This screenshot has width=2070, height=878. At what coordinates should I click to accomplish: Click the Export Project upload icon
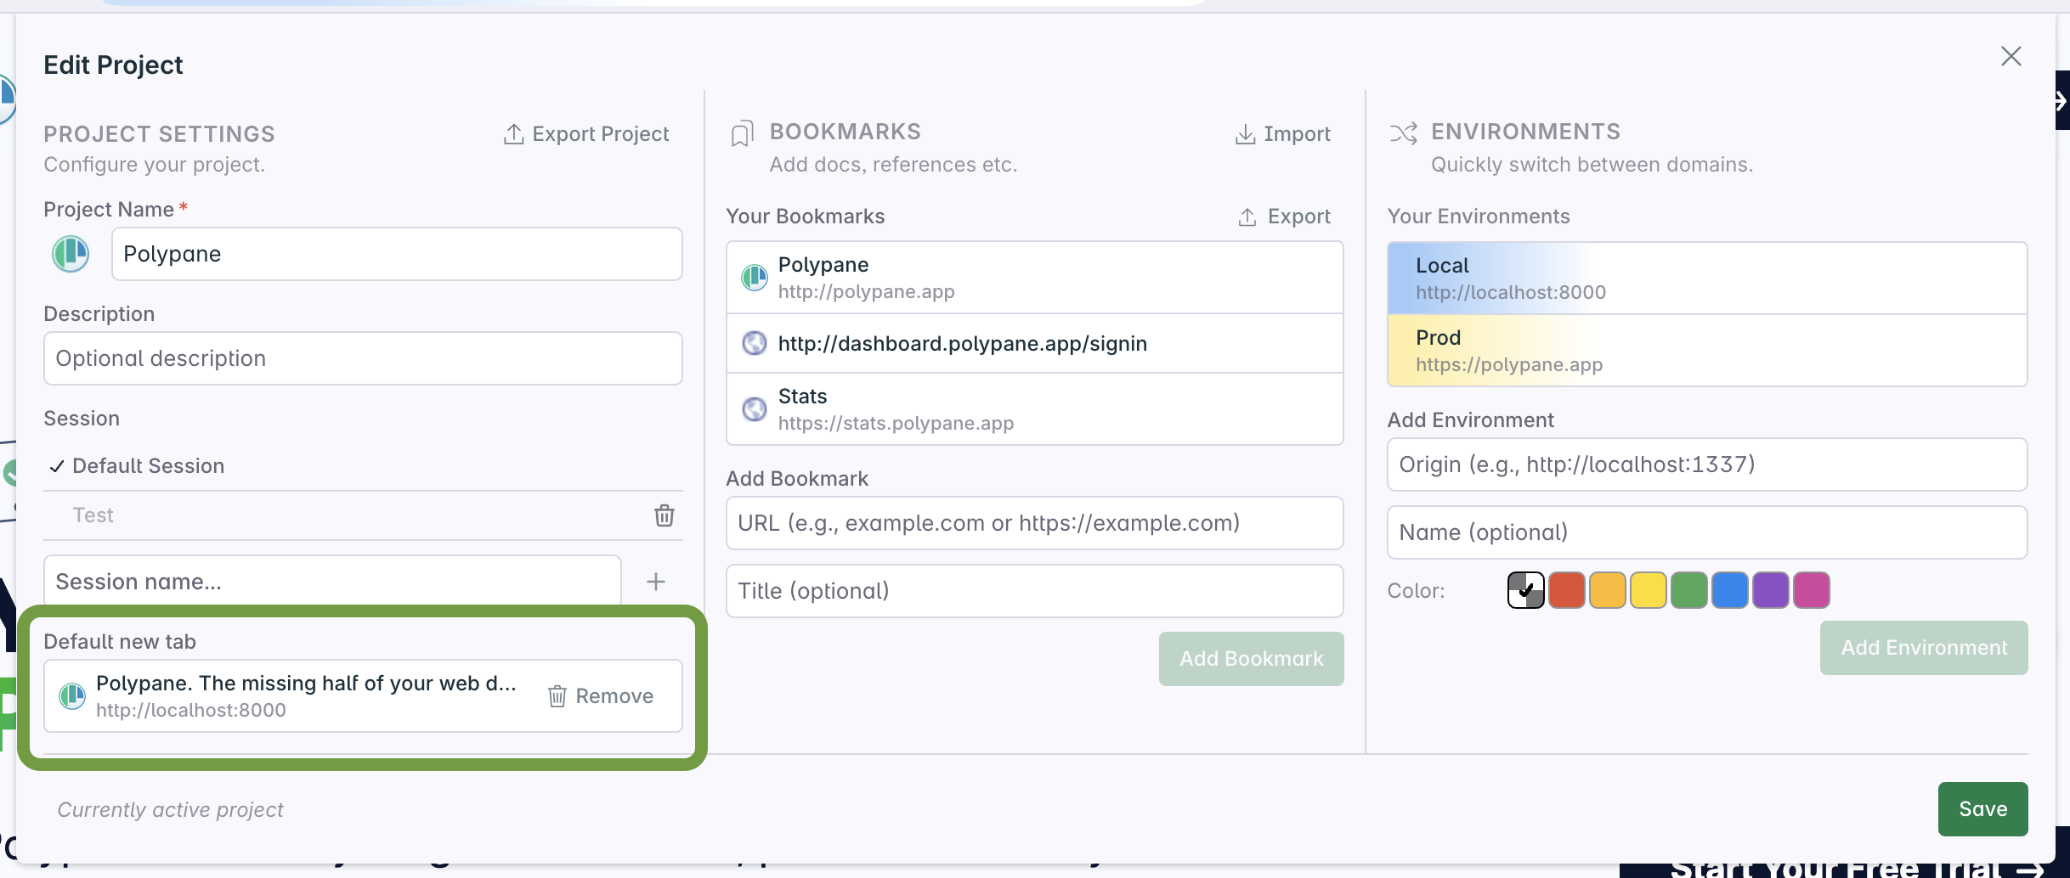click(513, 134)
